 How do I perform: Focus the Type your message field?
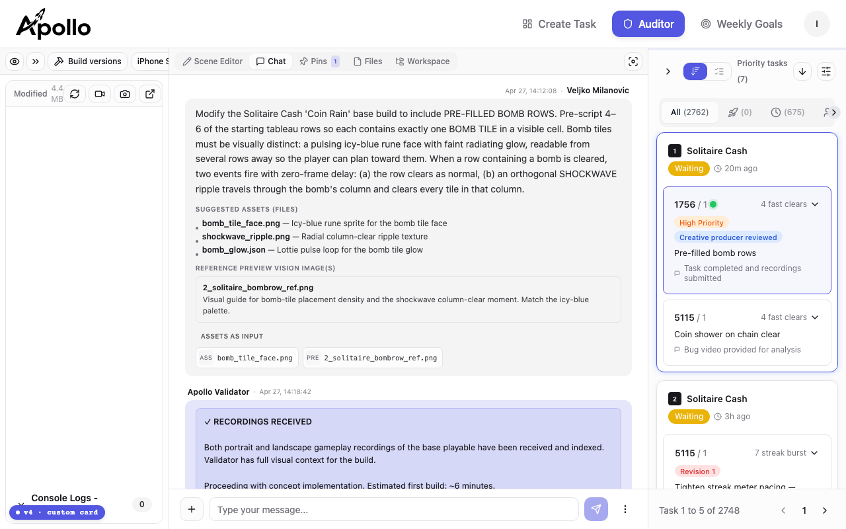(x=394, y=509)
